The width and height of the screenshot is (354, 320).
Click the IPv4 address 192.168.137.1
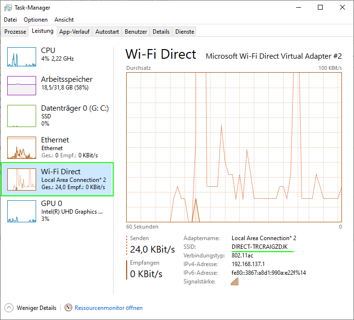248,264
